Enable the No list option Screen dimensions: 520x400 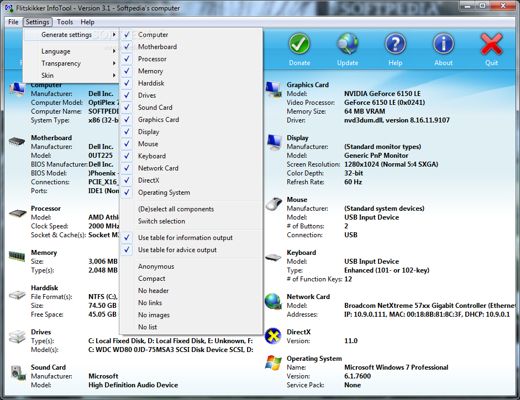click(x=192, y=327)
